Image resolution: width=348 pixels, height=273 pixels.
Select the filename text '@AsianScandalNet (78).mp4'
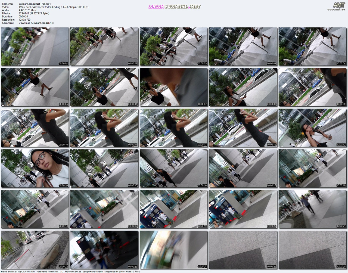click(x=35, y=4)
